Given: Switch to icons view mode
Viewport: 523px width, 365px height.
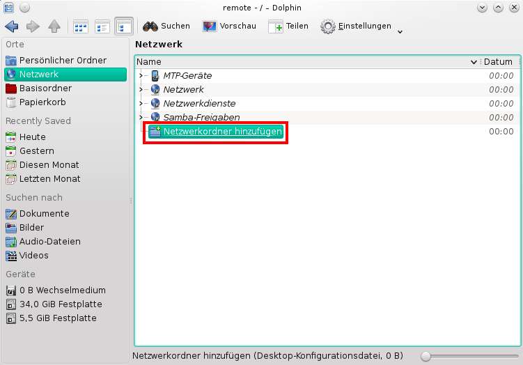Looking at the screenshot, I should [81, 26].
